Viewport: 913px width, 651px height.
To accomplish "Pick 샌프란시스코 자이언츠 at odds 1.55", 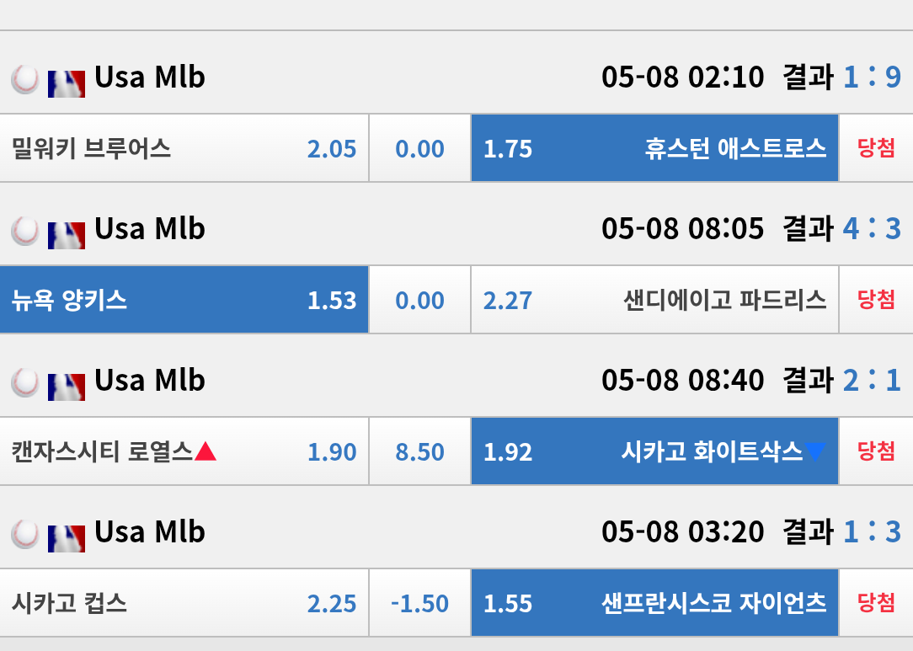I will pos(654,604).
